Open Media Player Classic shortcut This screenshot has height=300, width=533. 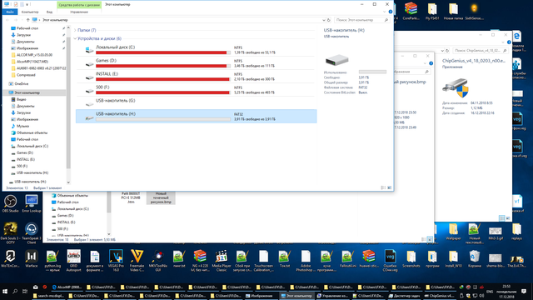pyautogui.click(x=222, y=260)
